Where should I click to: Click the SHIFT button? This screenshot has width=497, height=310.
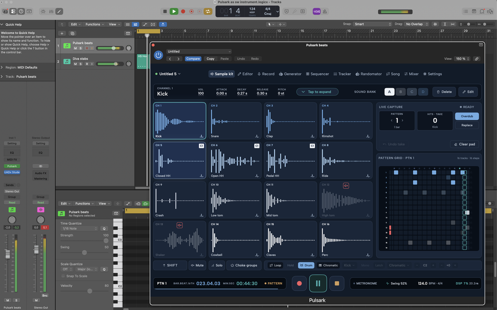tap(170, 265)
